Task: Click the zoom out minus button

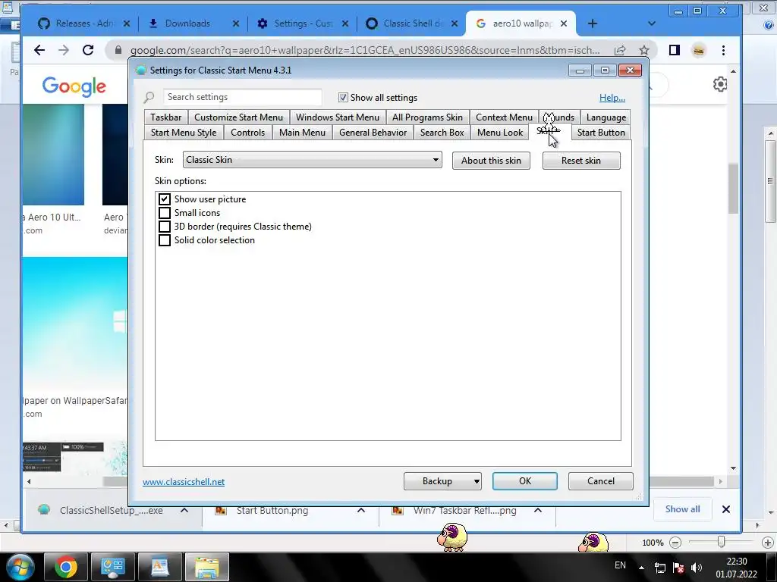Action: tap(675, 543)
